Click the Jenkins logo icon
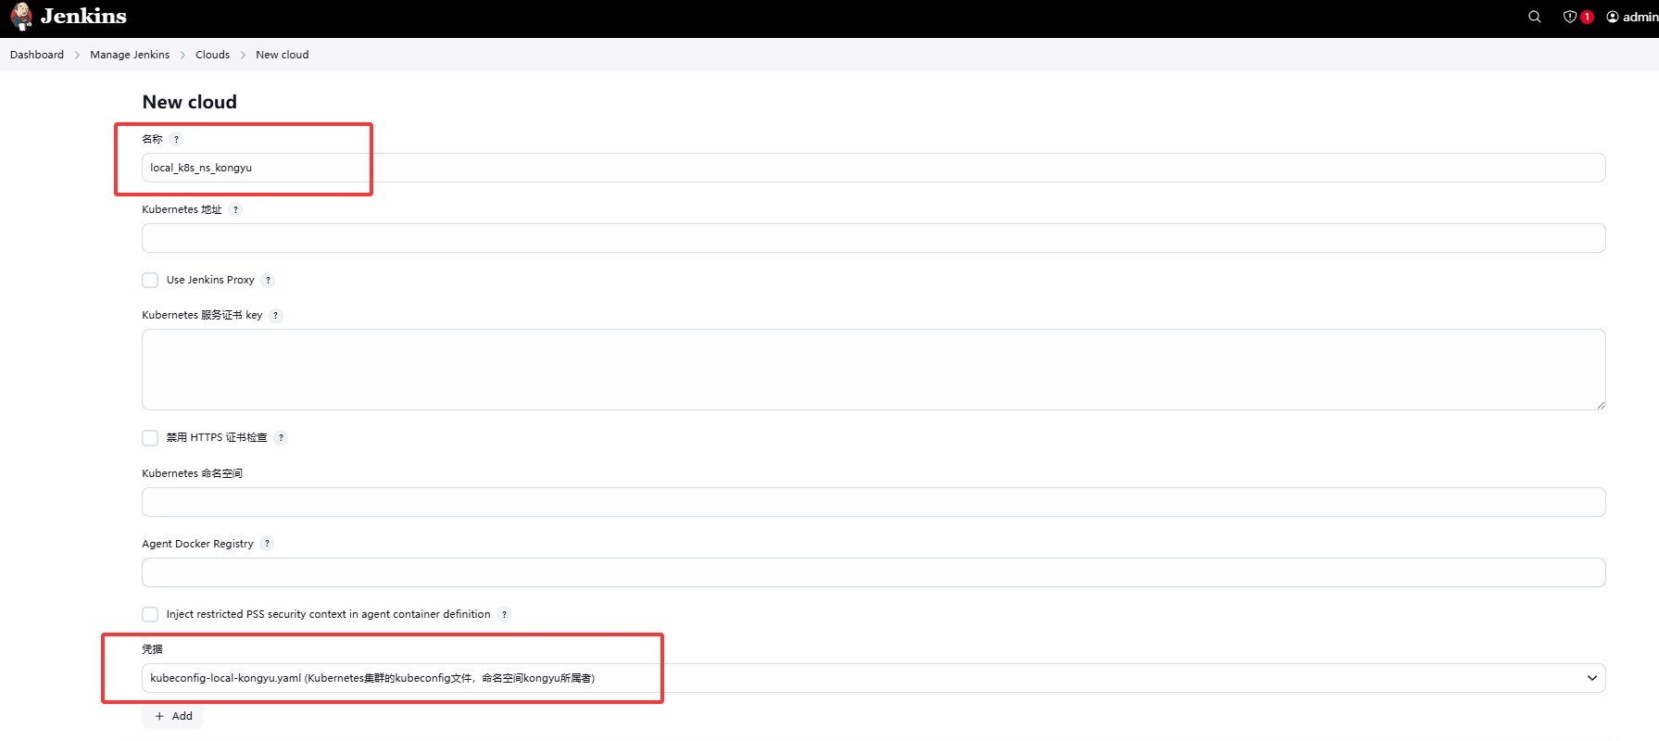This screenshot has height=741, width=1659. [x=21, y=17]
